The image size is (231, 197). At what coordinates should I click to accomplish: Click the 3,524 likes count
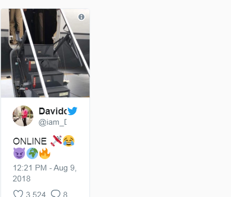coord(36,194)
